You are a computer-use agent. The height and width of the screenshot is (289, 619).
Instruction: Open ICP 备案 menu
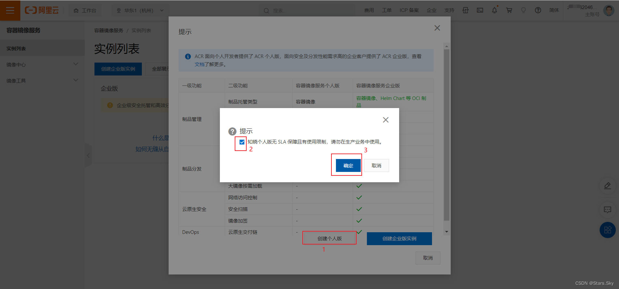409,10
